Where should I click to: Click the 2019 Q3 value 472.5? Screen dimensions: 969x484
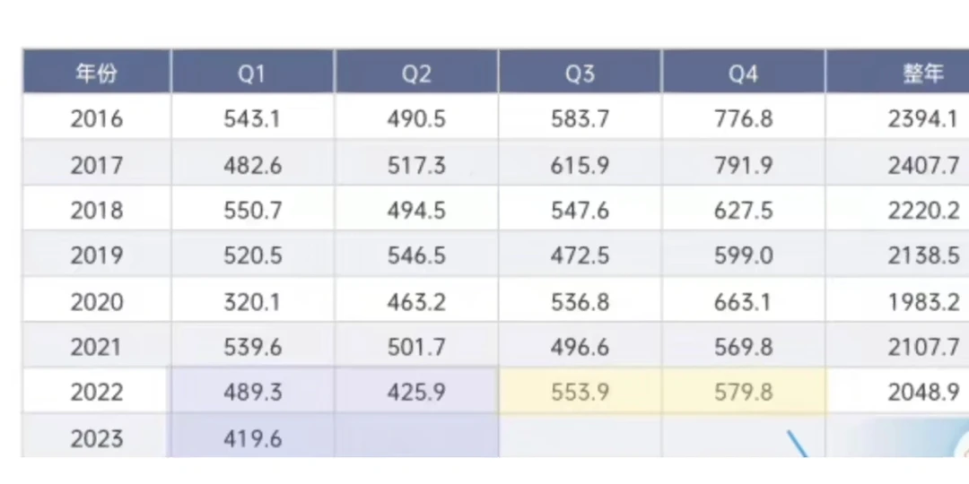tap(580, 255)
